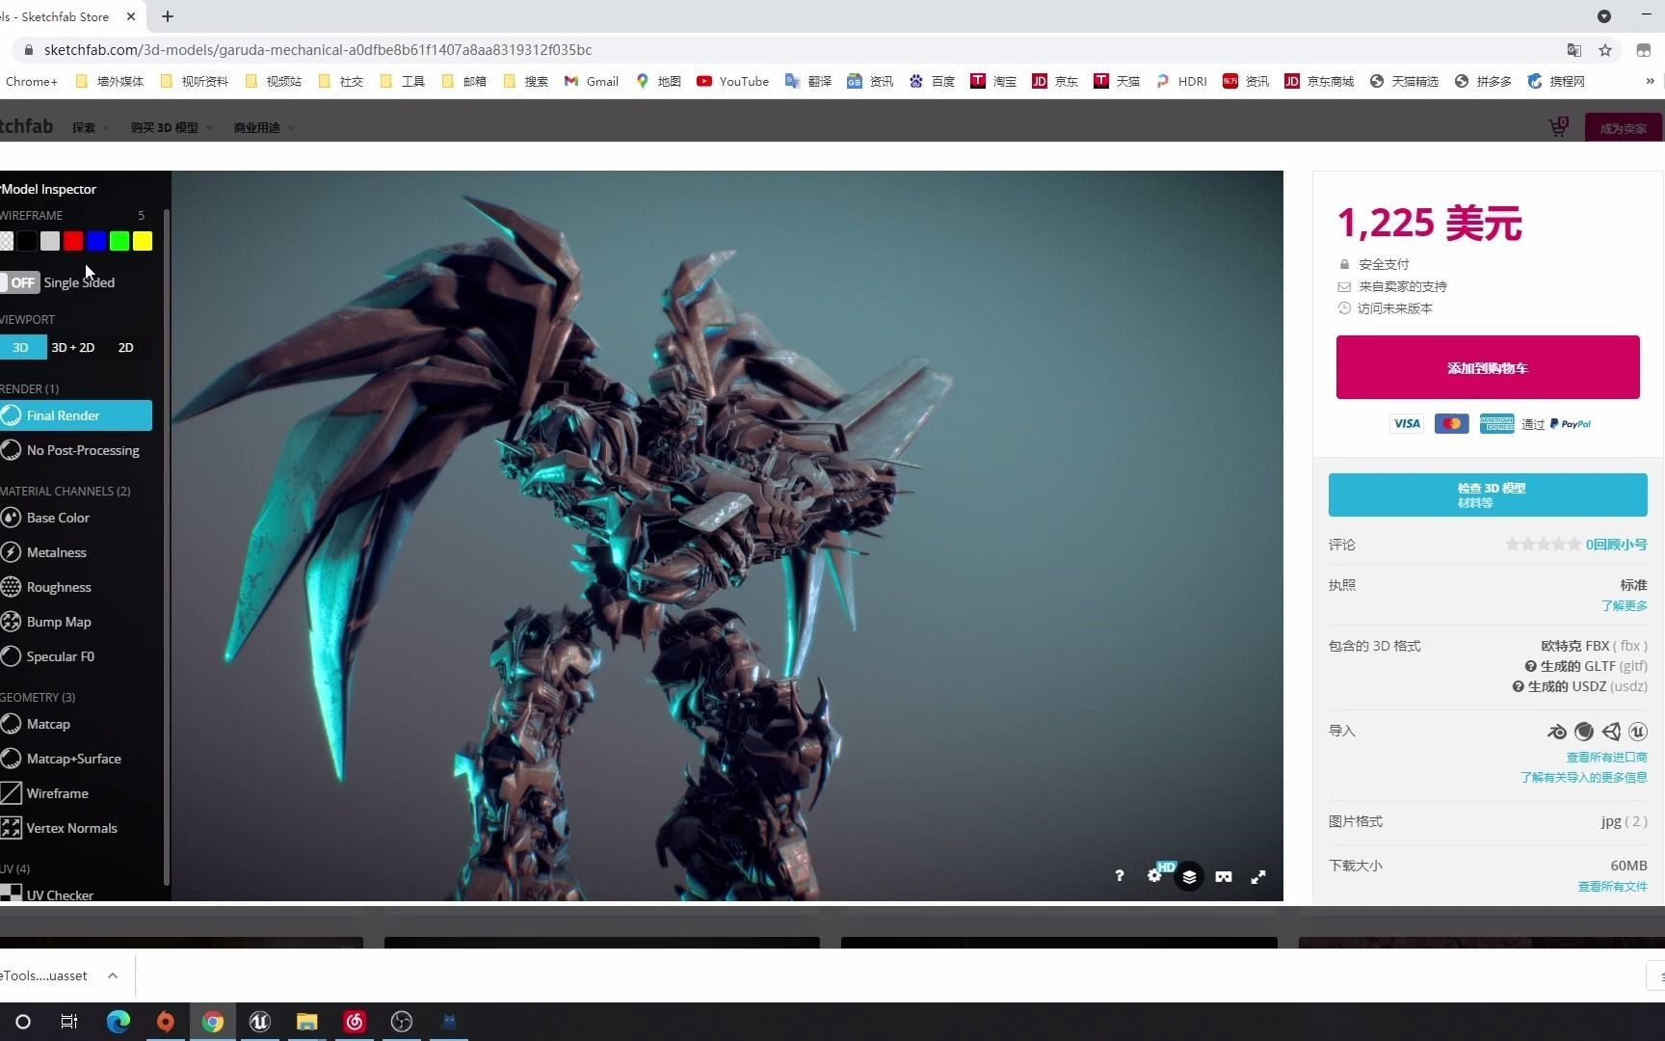1665x1041 pixels.
Task: Open the Matcap geometry view
Action: pos(48,724)
